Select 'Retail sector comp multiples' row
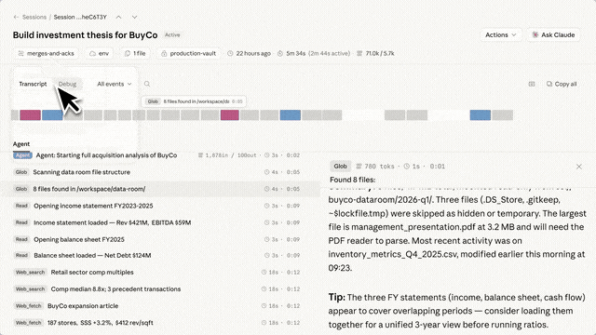Screen dimensions: 596x335 [x=159, y=273]
